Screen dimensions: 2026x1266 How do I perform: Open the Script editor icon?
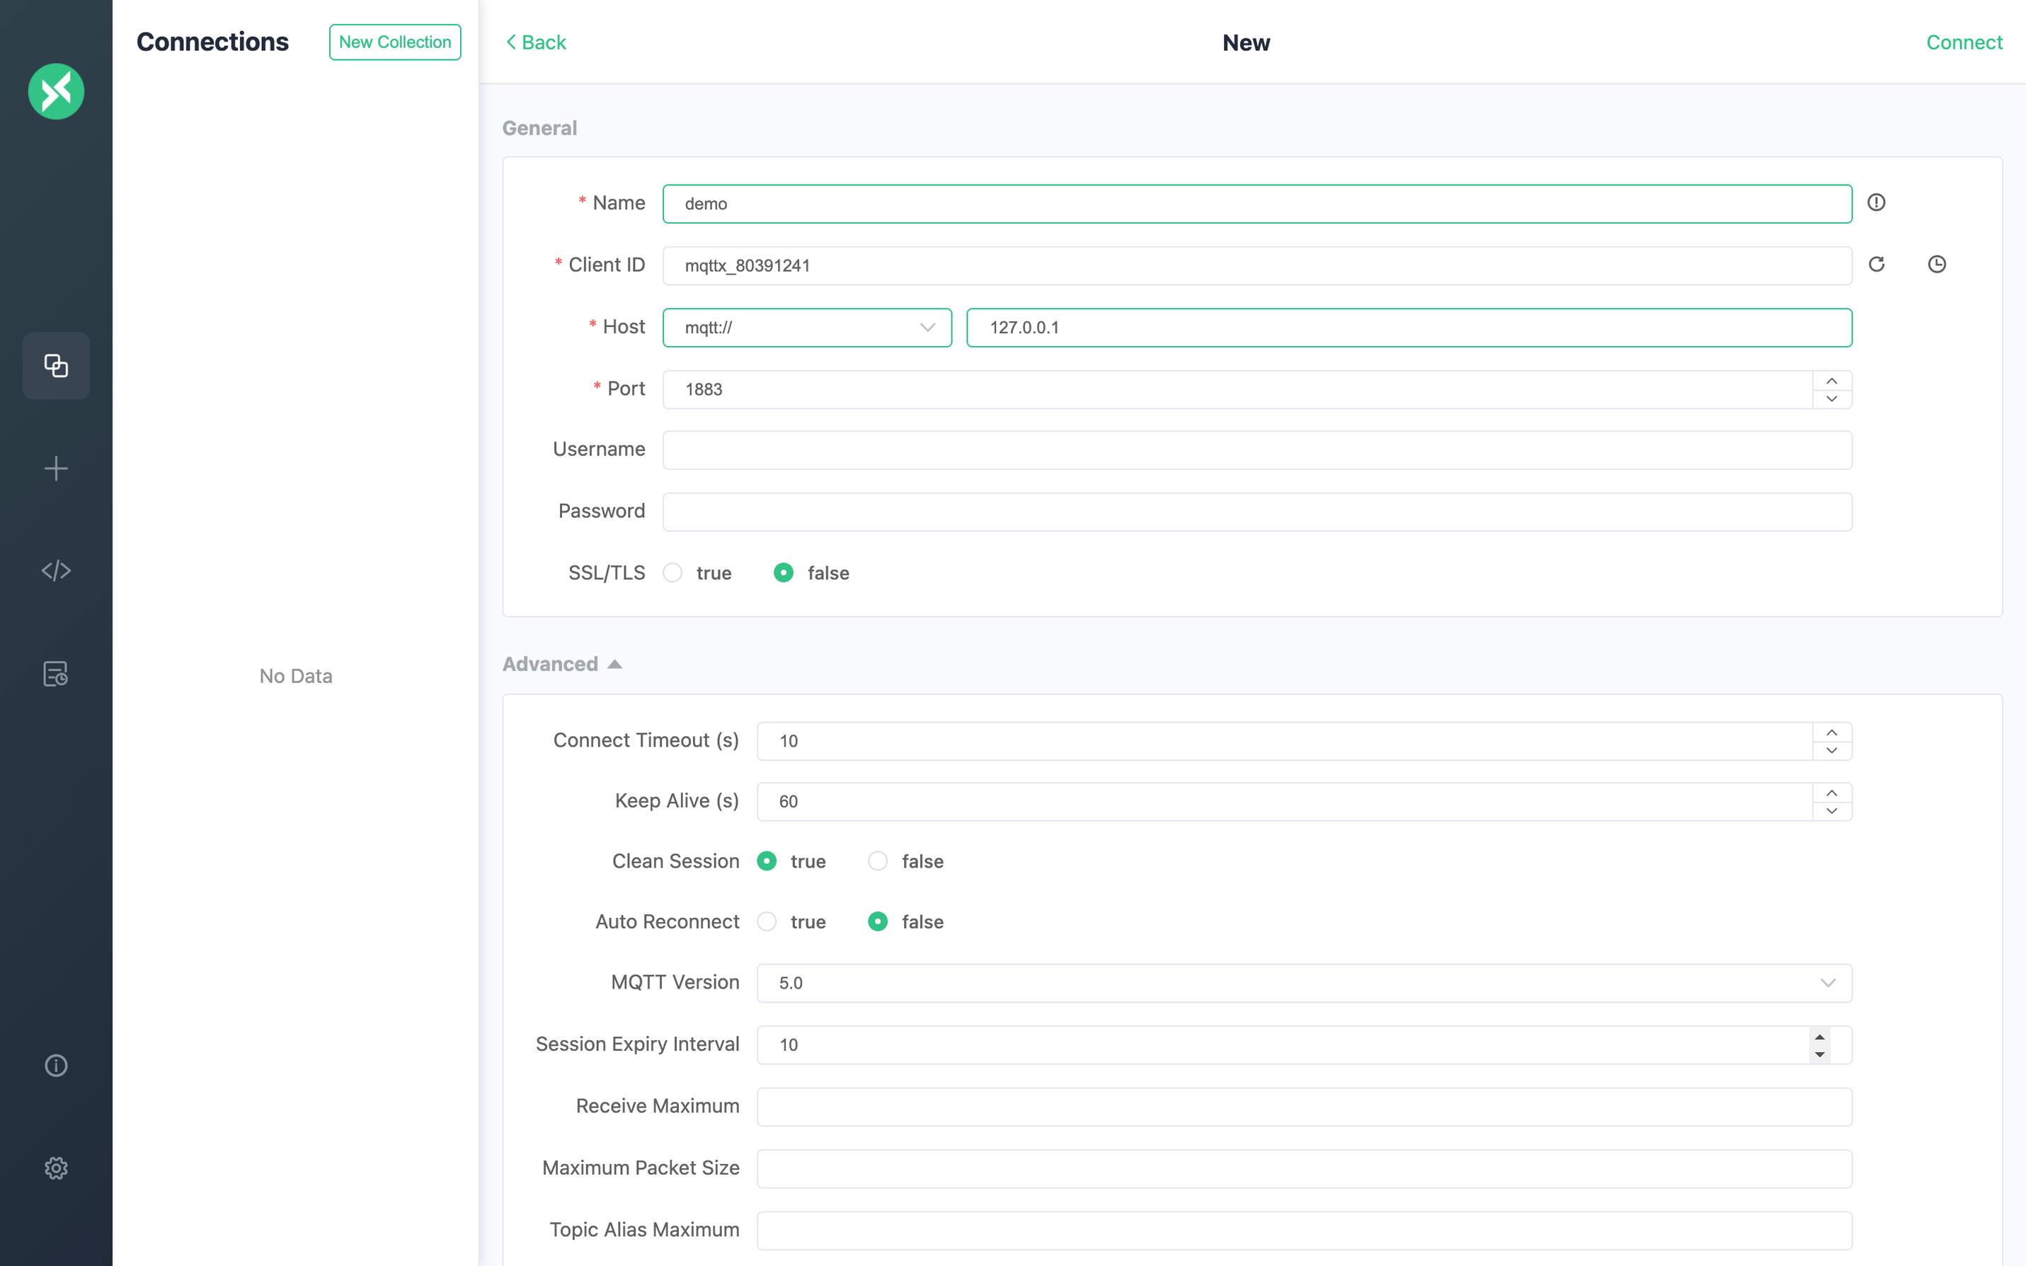coord(55,570)
